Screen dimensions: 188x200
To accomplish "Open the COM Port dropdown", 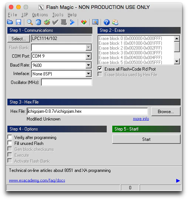I will [x=88, y=56].
